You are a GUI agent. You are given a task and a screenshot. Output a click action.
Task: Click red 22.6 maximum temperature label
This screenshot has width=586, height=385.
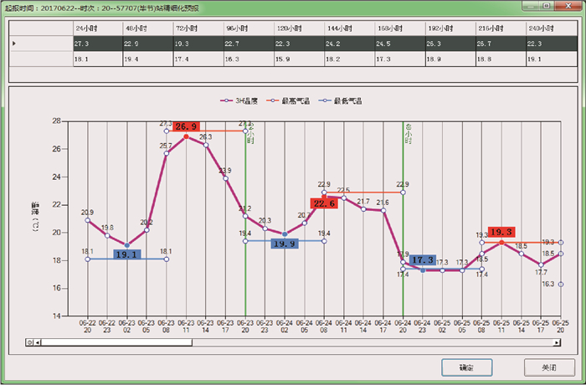tap(323, 203)
